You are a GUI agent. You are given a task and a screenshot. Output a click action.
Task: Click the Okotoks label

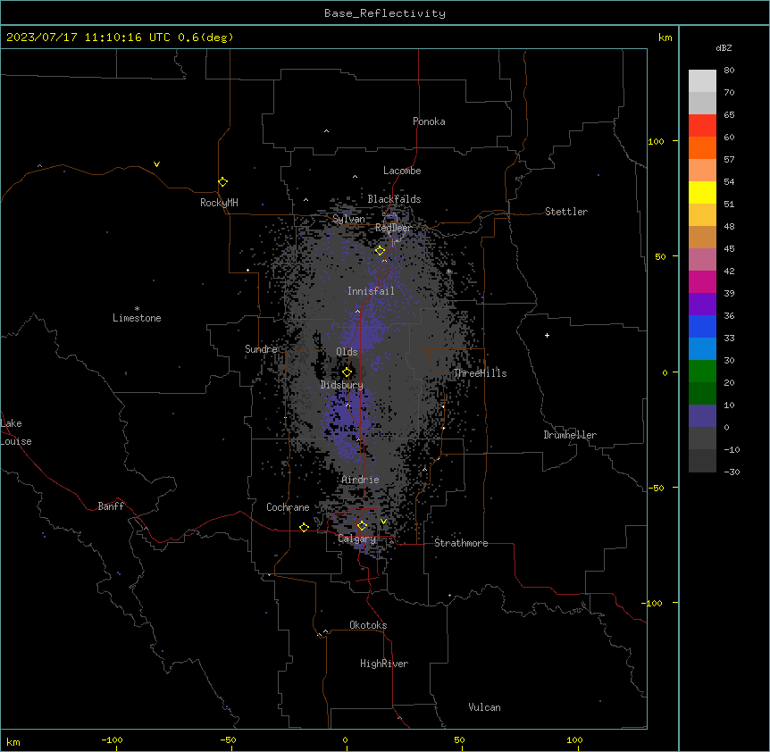(368, 625)
